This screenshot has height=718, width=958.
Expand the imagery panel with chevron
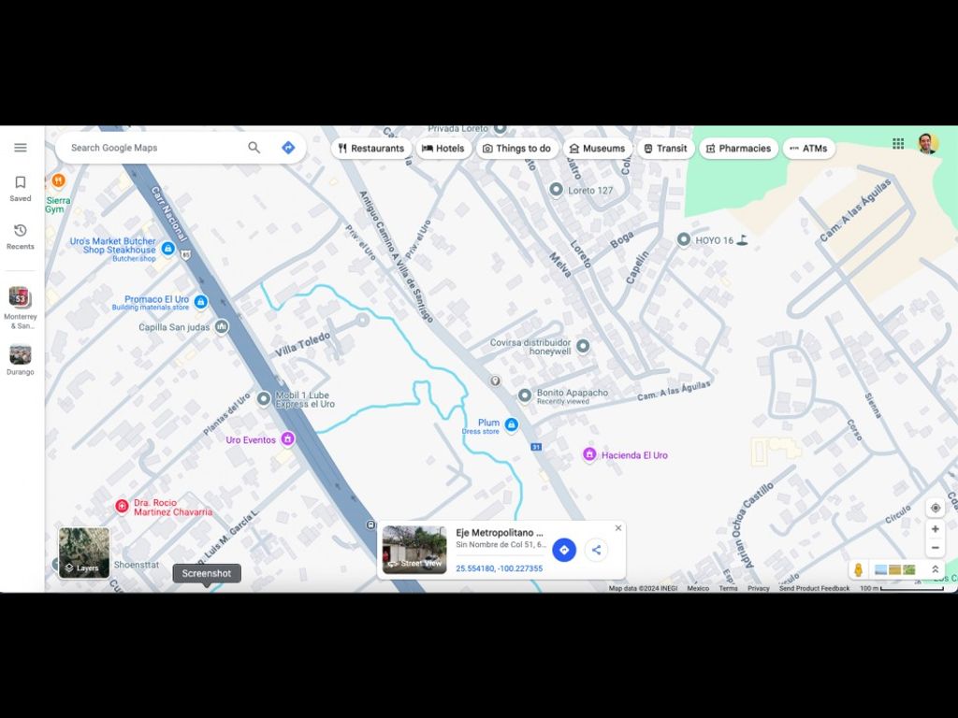(935, 569)
